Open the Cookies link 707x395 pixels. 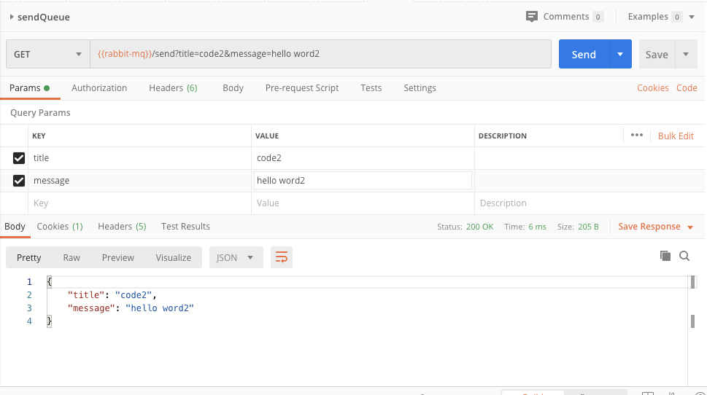(x=652, y=88)
